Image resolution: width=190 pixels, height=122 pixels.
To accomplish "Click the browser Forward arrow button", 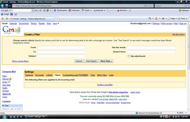I will coord(7,6).
